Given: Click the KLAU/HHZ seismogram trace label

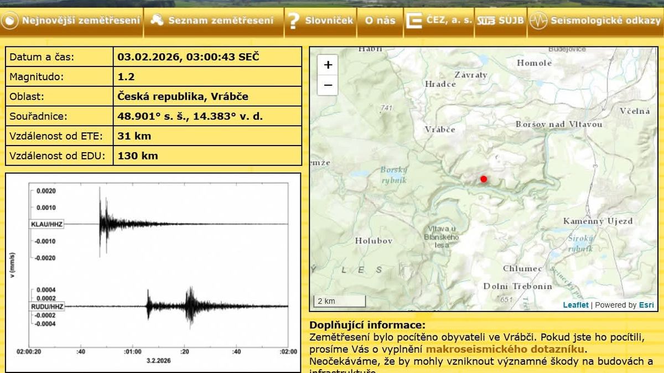Looking at the screenshot, I should point(47,224).
